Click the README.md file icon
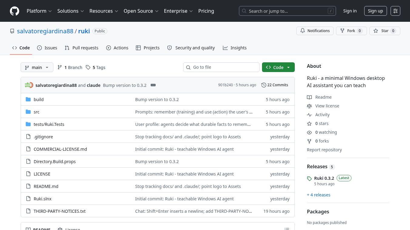410x230 pixels. pos(28,186)
